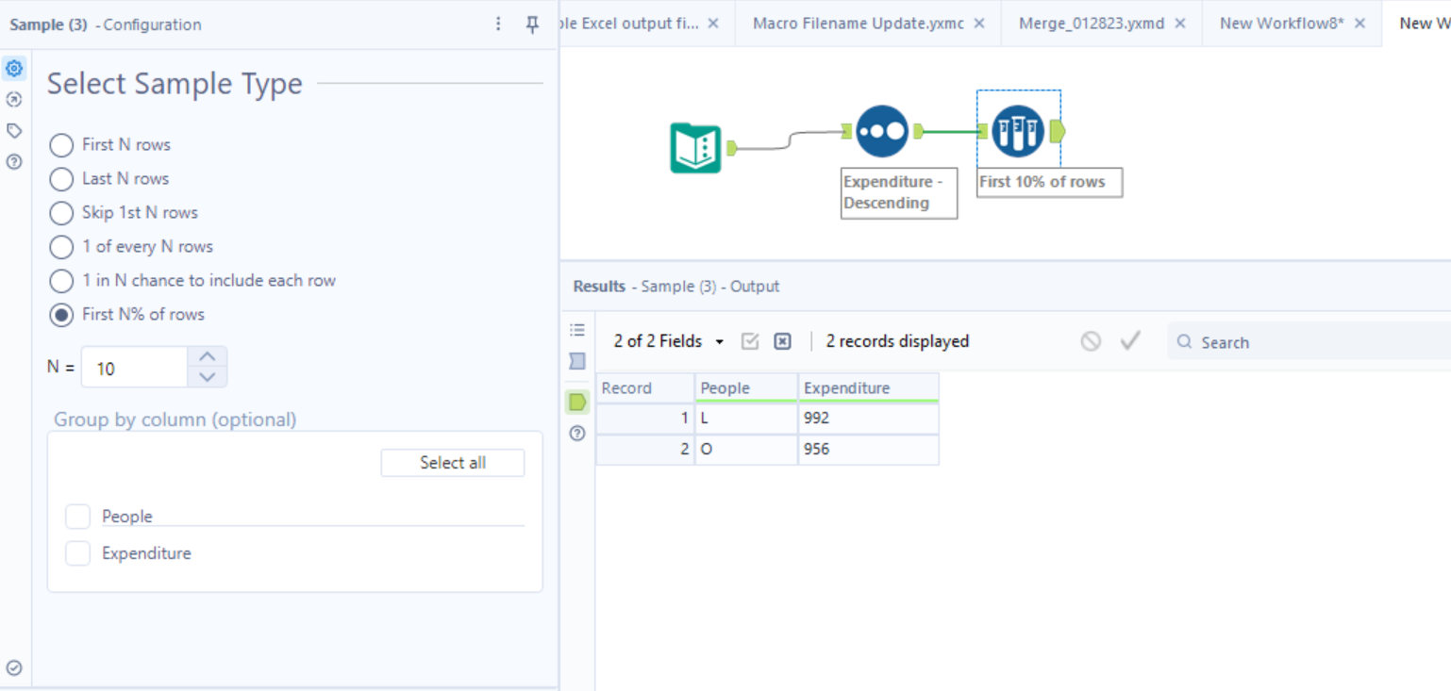The height and width of the screenshot is (691, 1451).
Task: Click the Help icon in the configuration sidebar
Action: coord(13,161)
